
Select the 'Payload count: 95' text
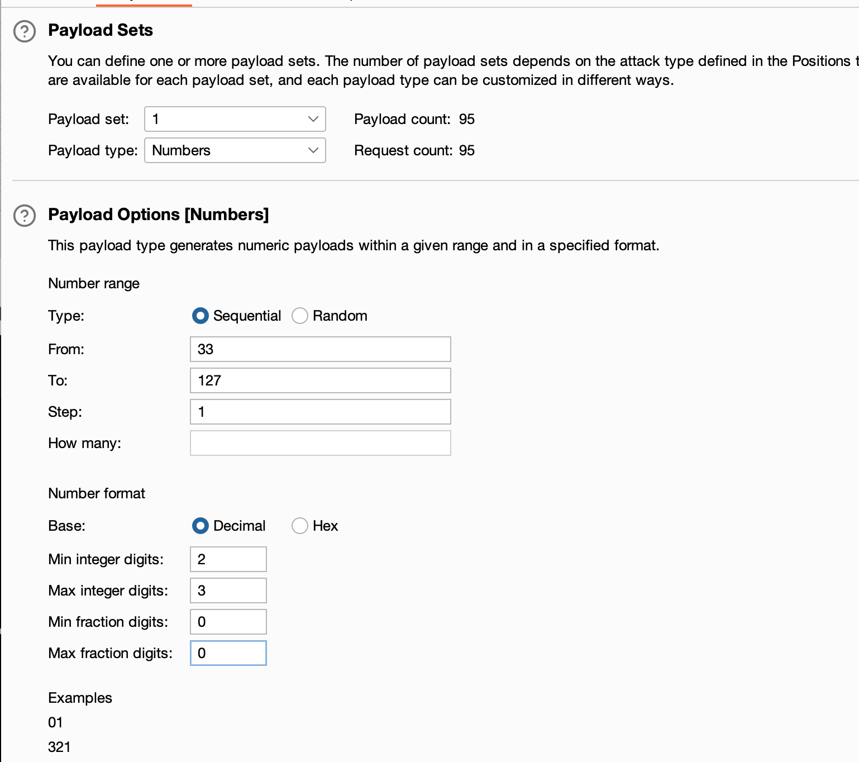coord(414,119)
